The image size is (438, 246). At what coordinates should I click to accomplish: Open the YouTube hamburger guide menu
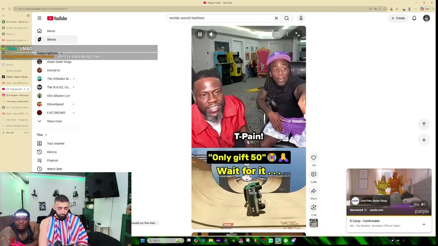(39, 18)
